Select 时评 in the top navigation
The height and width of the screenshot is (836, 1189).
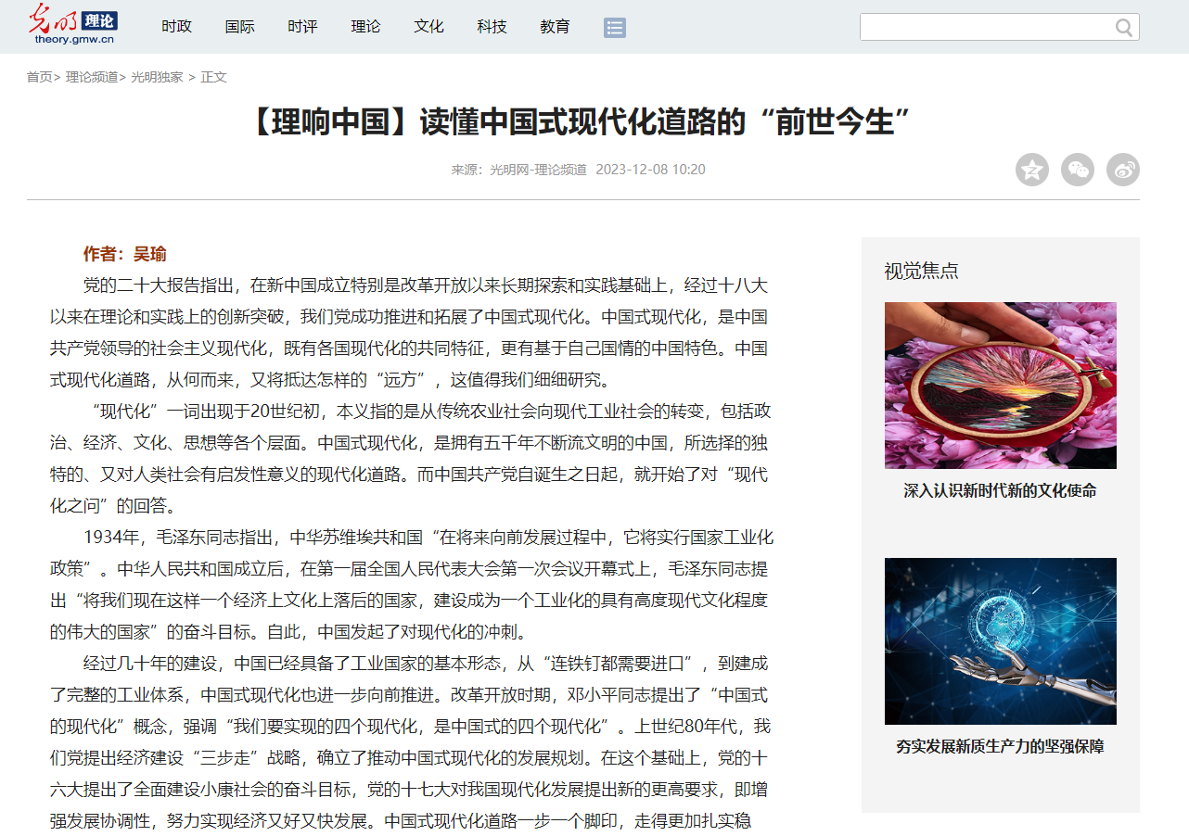[302, 27]
